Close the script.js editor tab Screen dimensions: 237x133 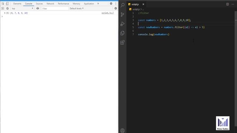143,4
